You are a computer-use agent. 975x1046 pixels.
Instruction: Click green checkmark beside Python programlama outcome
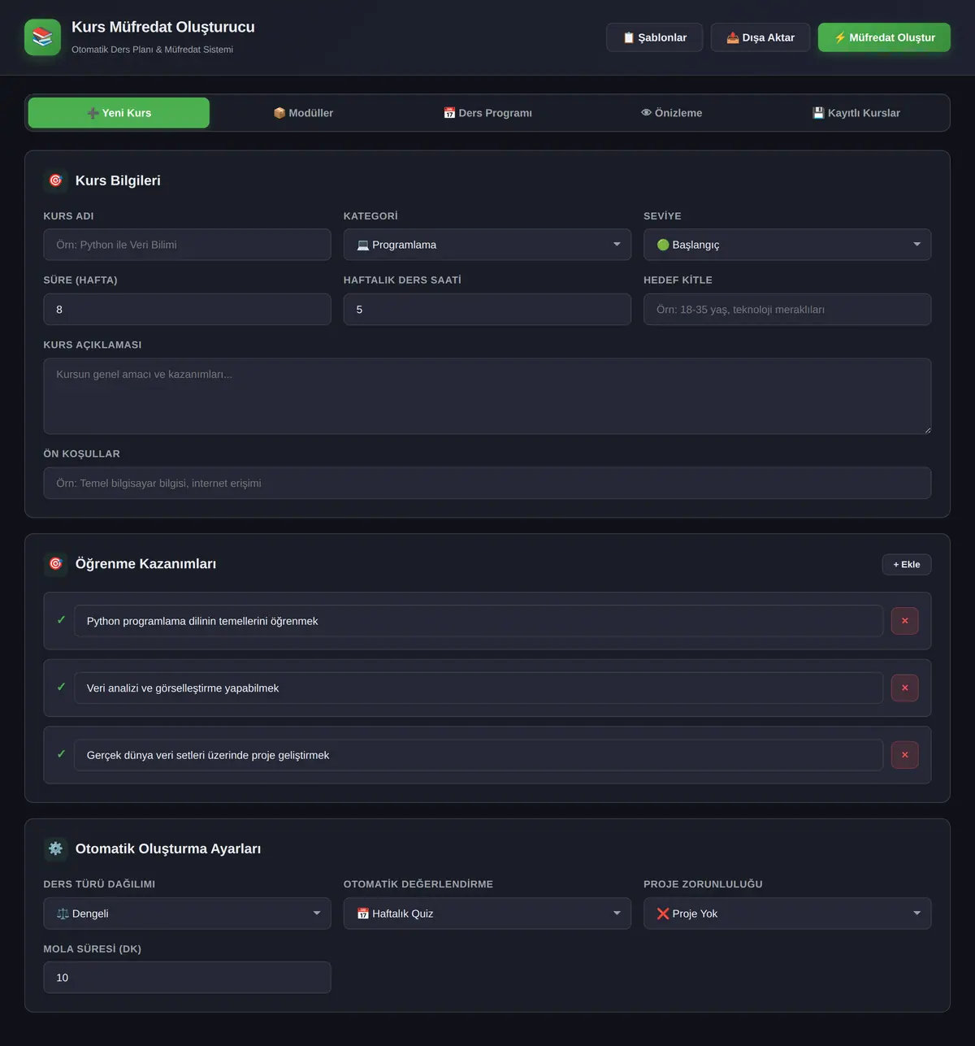tap(61, 620)
